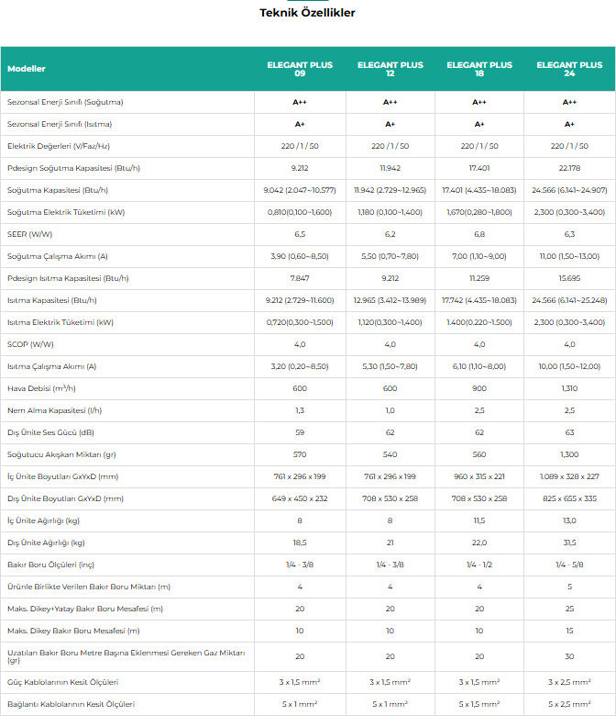Click the Teknik Özellikler heading
This screenshot has width=616, height=716.
pyautogui.click(x=307, y=13)
